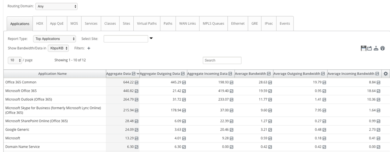Open graph icon beside 644.22 value
390x152 pixels.
(137, 82)
